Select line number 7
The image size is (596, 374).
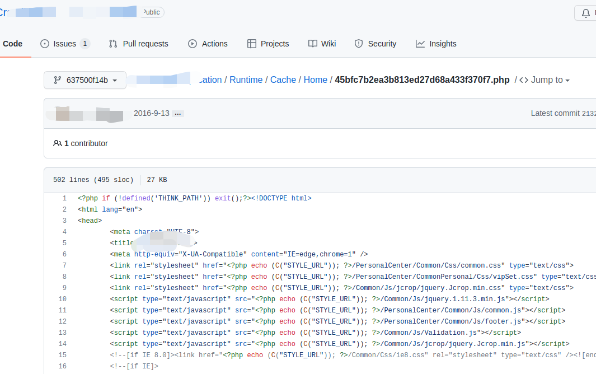pos(64,265)
